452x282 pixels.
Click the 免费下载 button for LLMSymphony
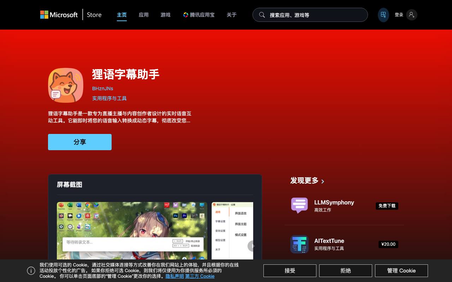coord(387,206)
